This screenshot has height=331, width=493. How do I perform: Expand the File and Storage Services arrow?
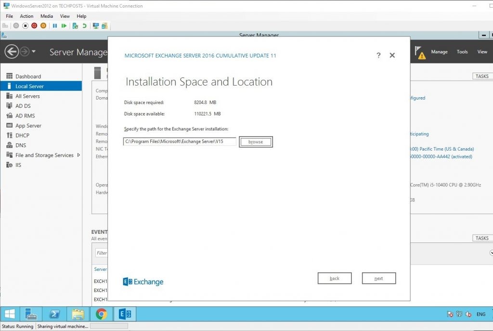(78, 155)
